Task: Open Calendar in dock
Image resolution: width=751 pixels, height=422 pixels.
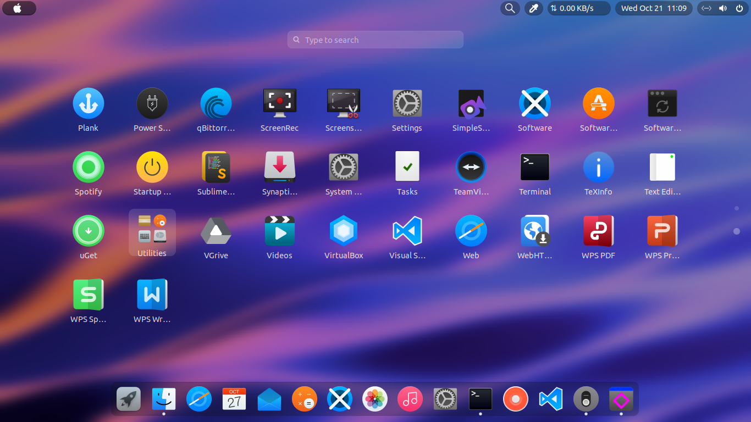Action: (234, 399)
